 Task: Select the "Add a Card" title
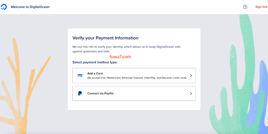tap(95, 73)
